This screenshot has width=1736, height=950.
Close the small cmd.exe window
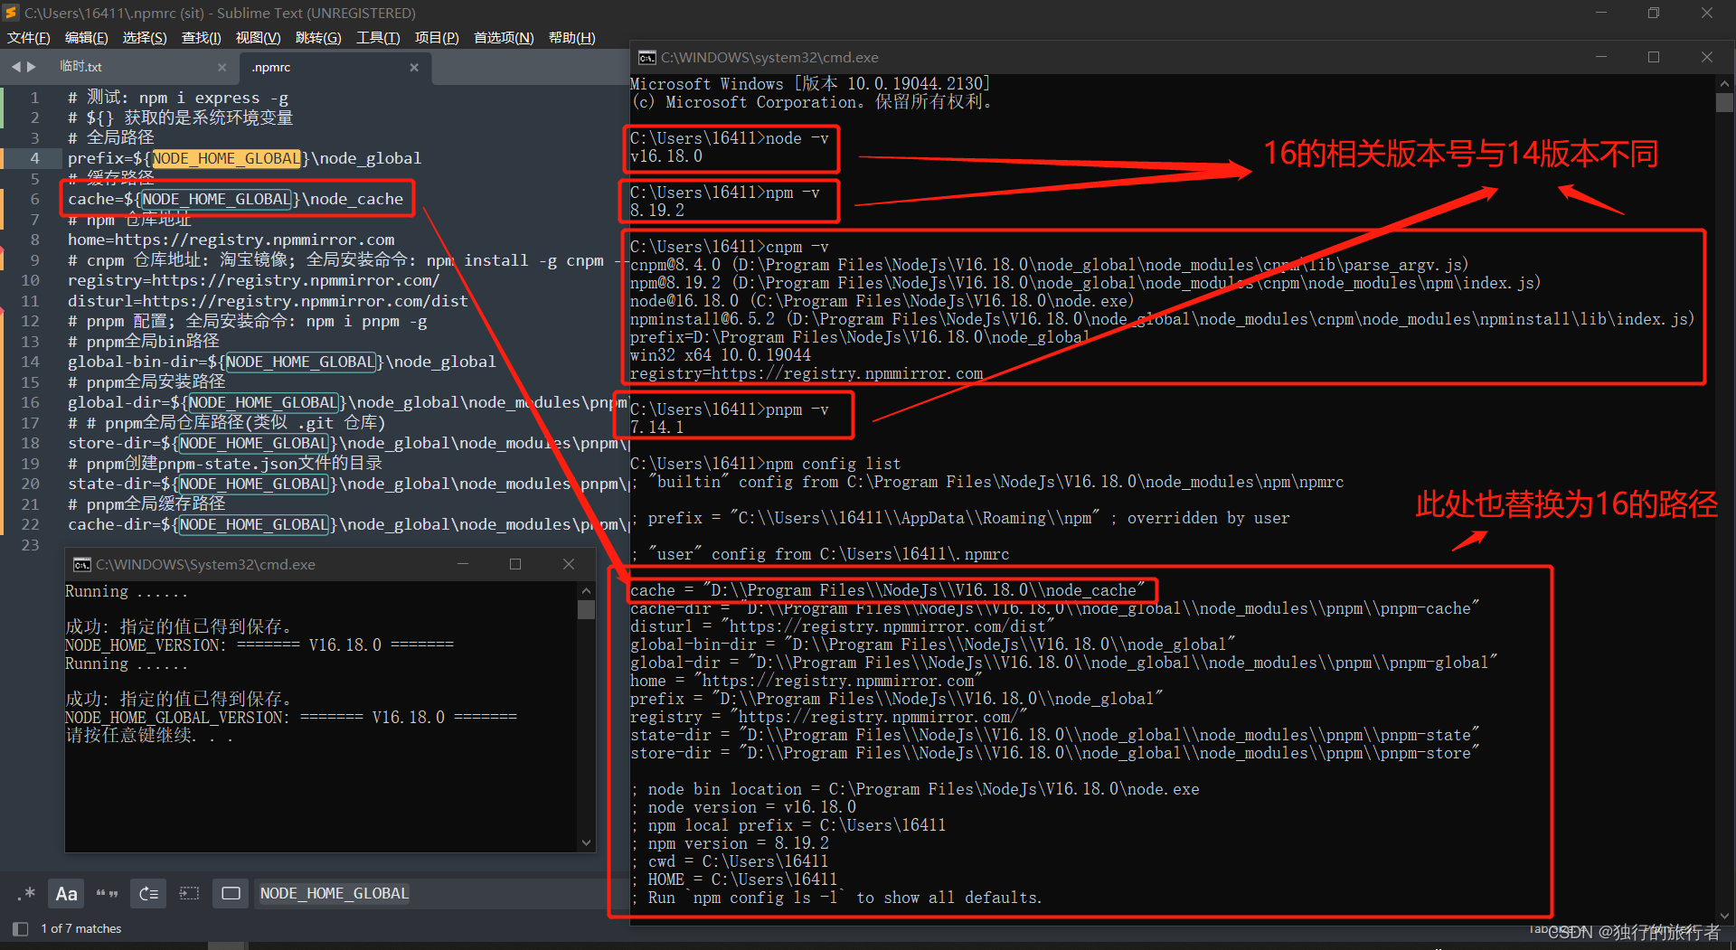[569, 564]
